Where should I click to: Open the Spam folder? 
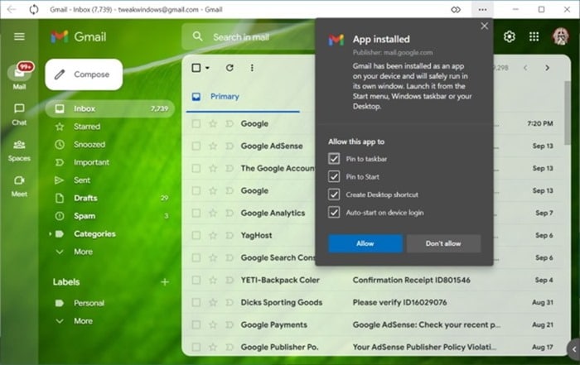tap(110, 216)
